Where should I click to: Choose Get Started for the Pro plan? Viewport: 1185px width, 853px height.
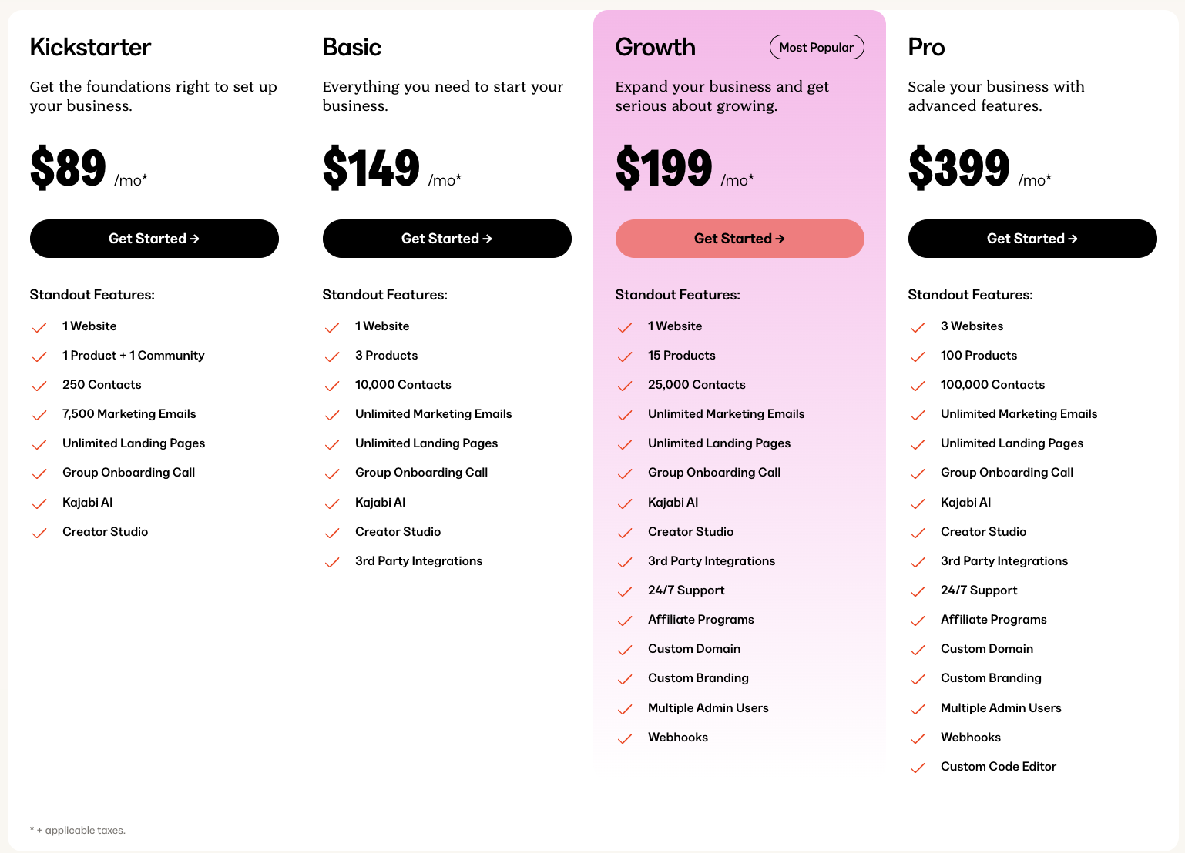[x=1032, y=239]
